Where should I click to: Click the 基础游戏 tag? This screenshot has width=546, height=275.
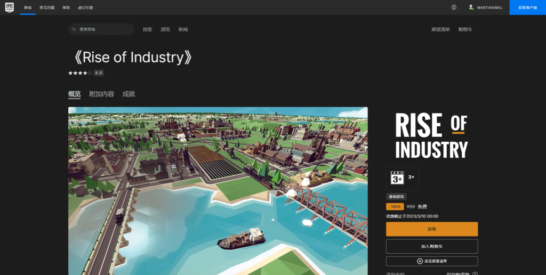pos(396,197)
